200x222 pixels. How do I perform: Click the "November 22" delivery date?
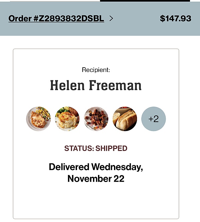(x=96, y=179)
